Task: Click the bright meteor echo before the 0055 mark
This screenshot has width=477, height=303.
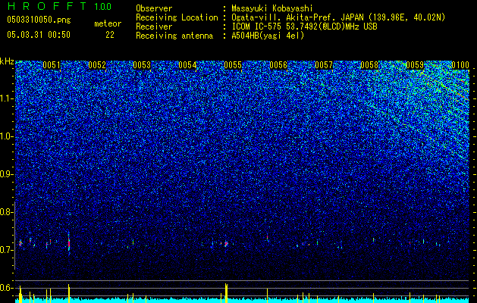Action: 226,244
